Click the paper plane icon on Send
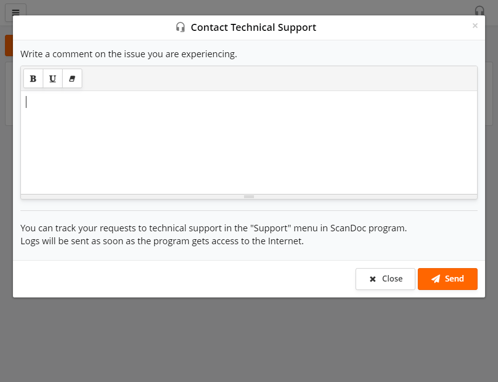 click(436, 279)
